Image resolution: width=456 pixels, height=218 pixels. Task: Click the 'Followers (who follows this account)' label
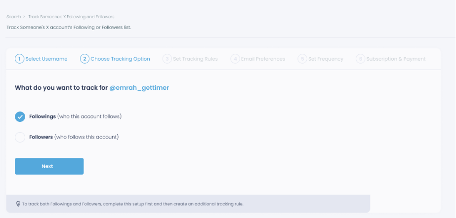tap(74, 137)
